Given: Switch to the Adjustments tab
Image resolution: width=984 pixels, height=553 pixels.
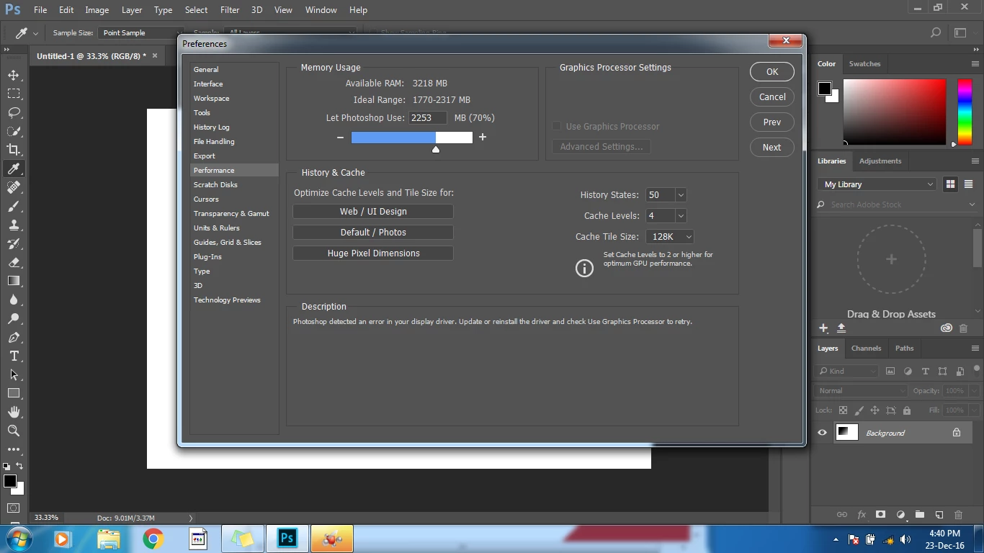Looking at the screenshot, I should [x=880, y=161].
